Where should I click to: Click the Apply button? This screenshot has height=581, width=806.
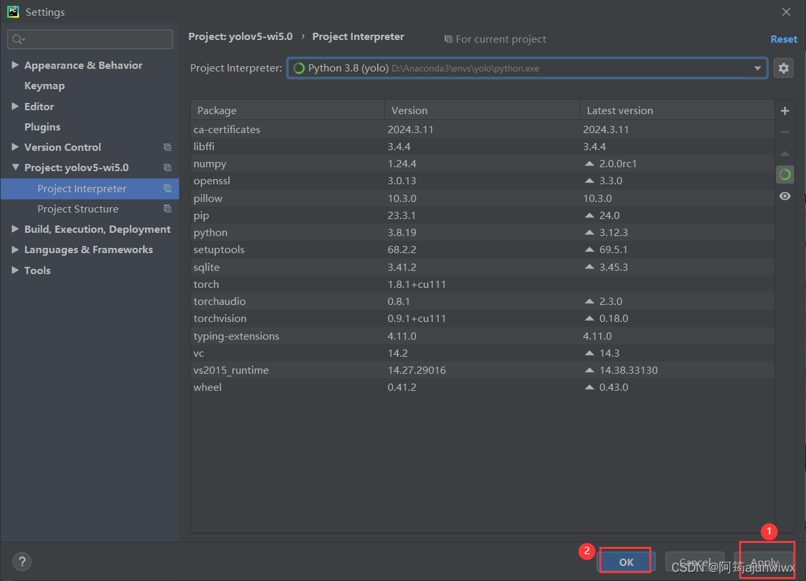pos(765,562)
